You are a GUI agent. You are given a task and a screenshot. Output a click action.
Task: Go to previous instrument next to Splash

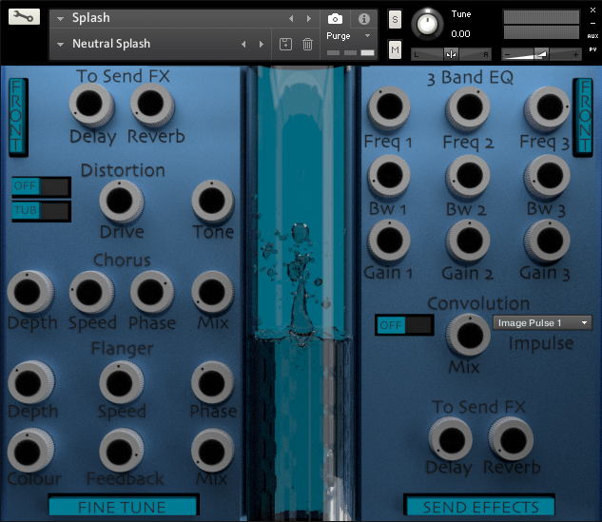point(291,18)
